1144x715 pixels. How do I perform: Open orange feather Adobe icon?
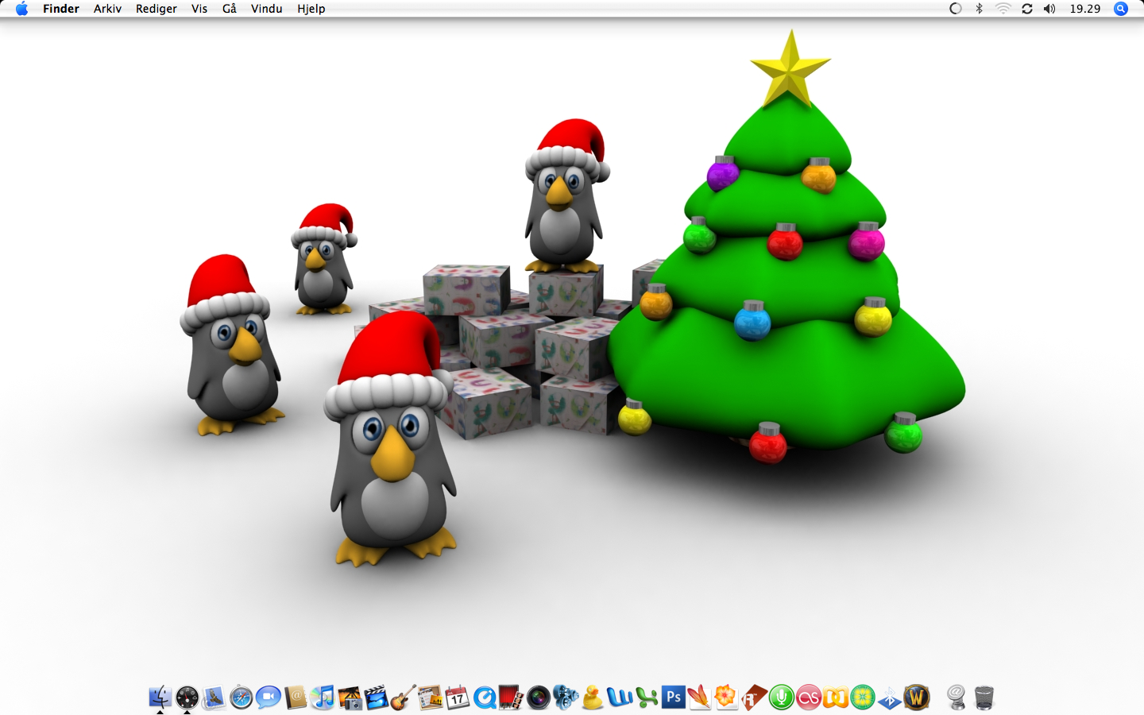click(700, 698)
